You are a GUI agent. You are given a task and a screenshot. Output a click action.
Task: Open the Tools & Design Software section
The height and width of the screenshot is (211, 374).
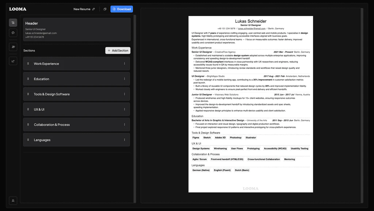tap(76, 94)
